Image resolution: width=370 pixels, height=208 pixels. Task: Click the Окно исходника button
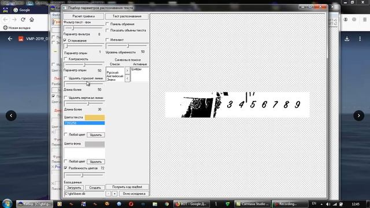point(134,194)
